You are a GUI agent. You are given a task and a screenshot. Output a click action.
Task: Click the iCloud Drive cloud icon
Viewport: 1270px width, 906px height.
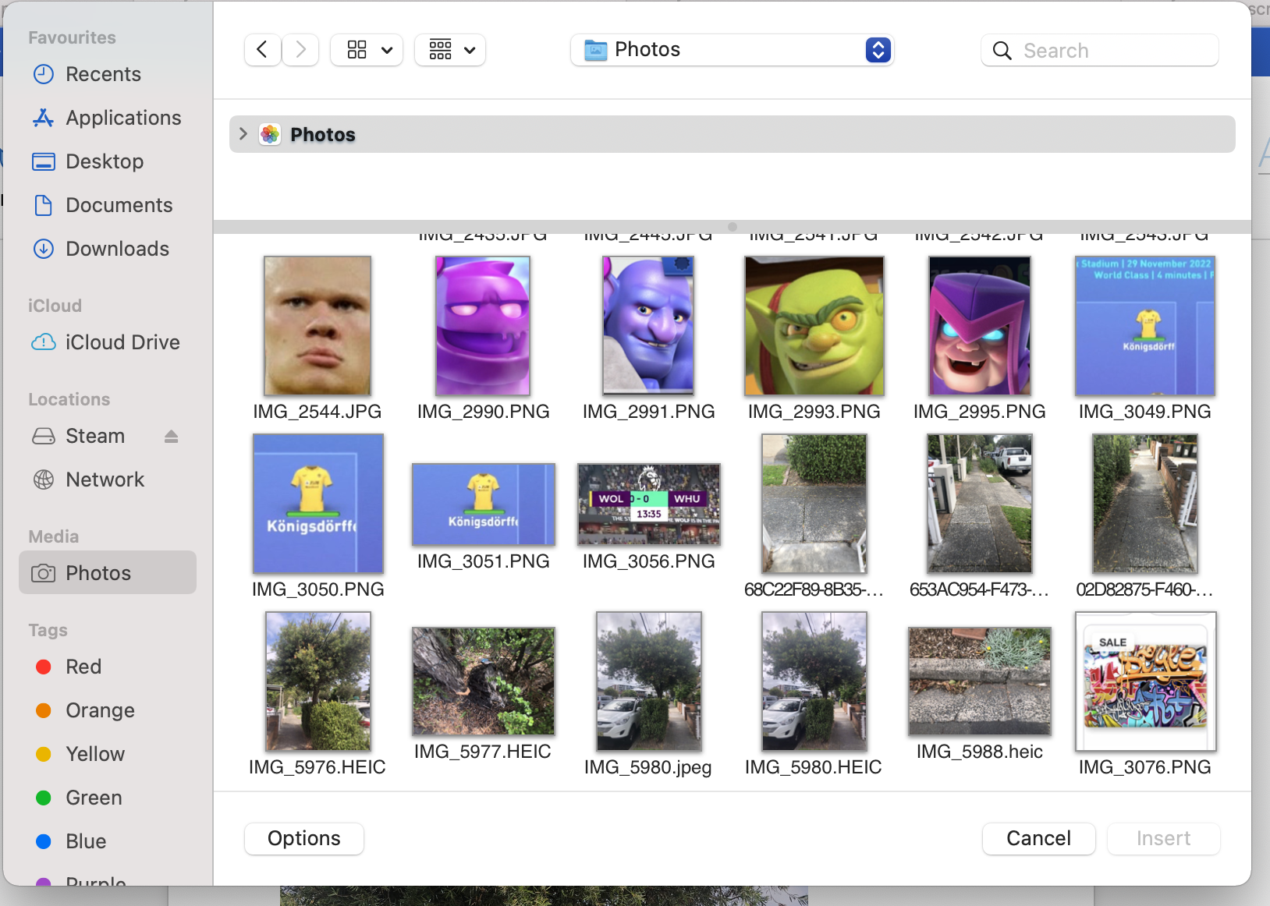44,342
